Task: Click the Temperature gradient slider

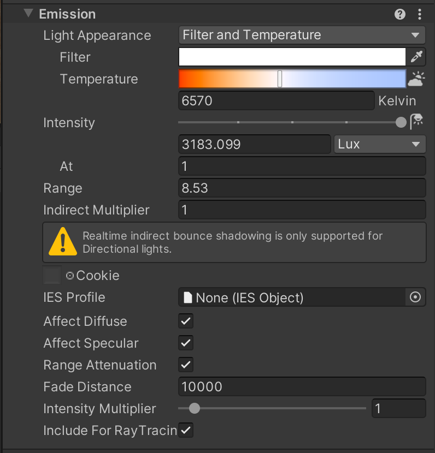Action: click(x=292, y=79)
